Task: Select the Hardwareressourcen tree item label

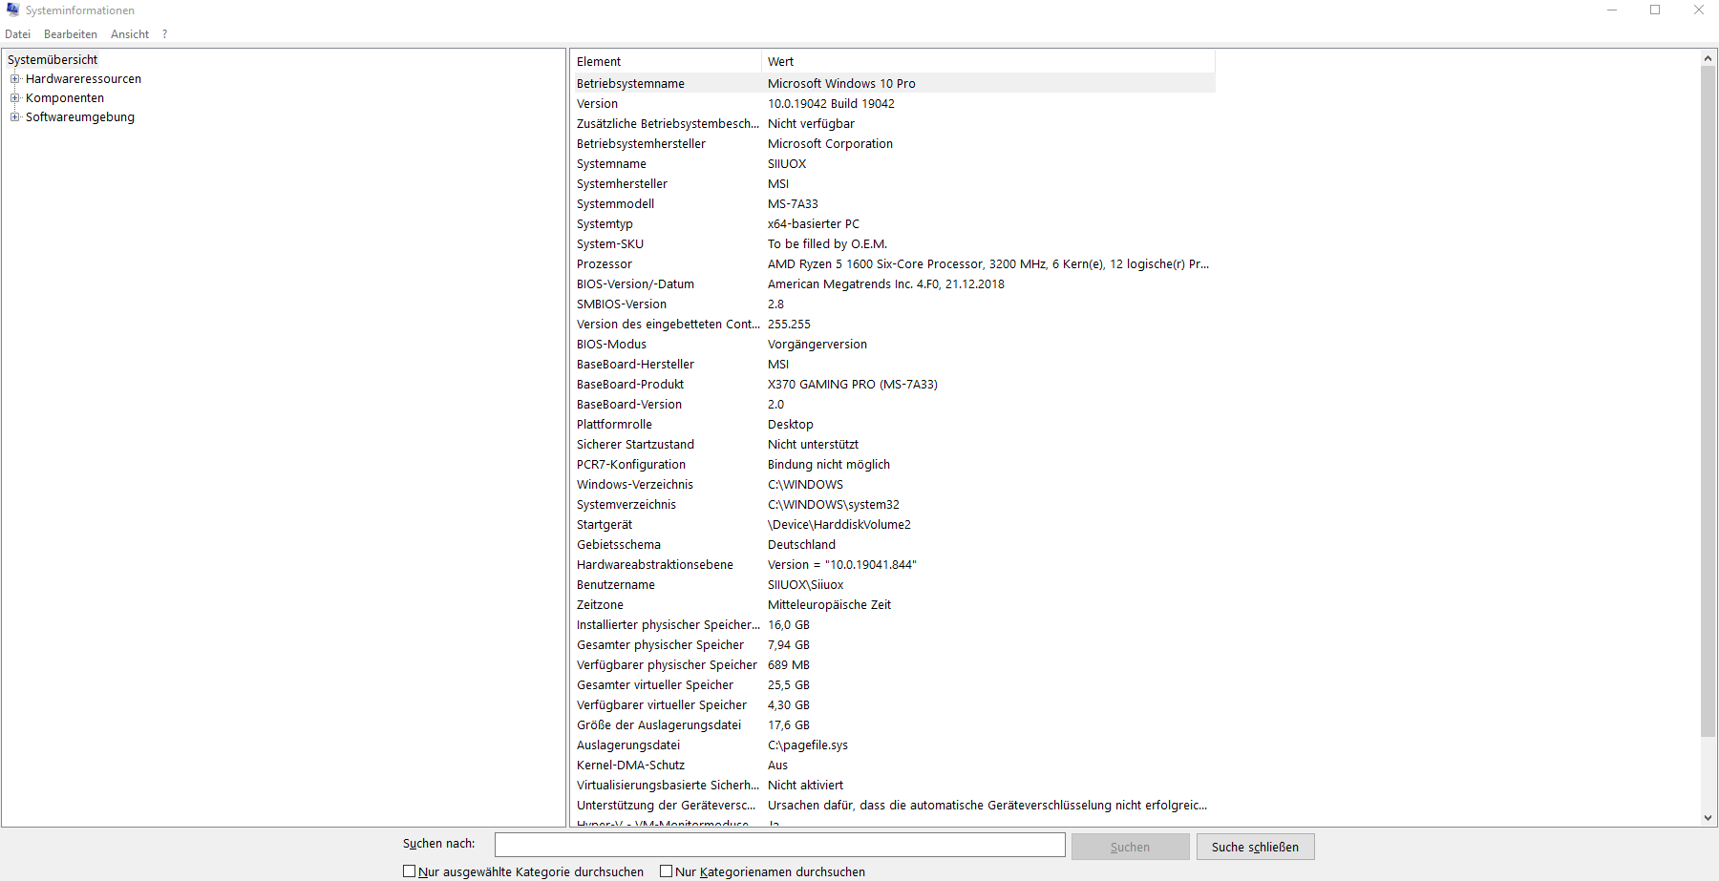Action: pyautogui.click(x=83, y=79)
